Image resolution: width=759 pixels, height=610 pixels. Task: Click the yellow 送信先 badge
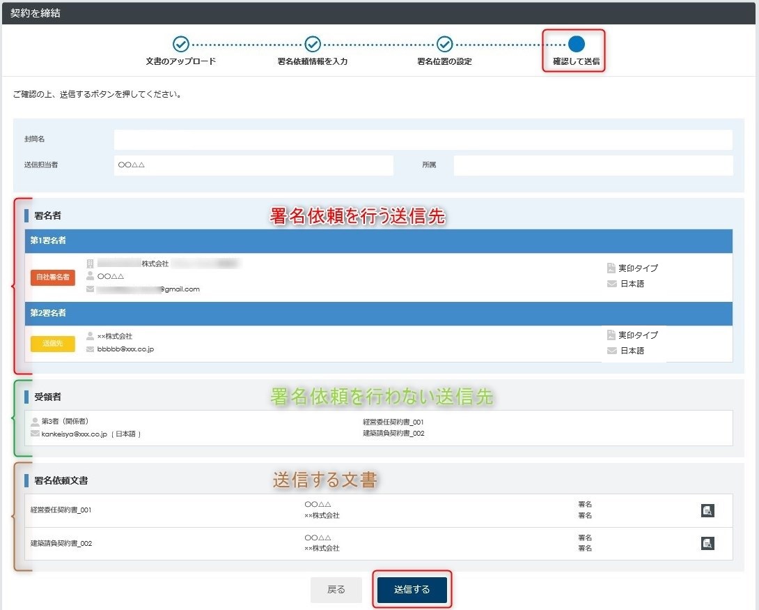click(53, 344)
